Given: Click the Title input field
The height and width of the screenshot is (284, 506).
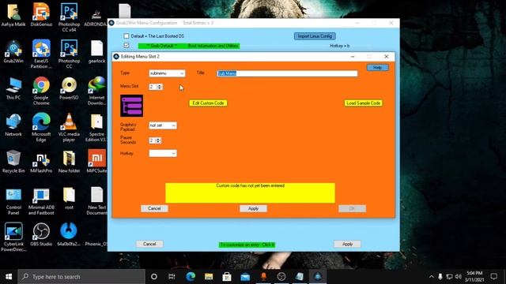Looking at the screenshot, I should tap(287, 73).
